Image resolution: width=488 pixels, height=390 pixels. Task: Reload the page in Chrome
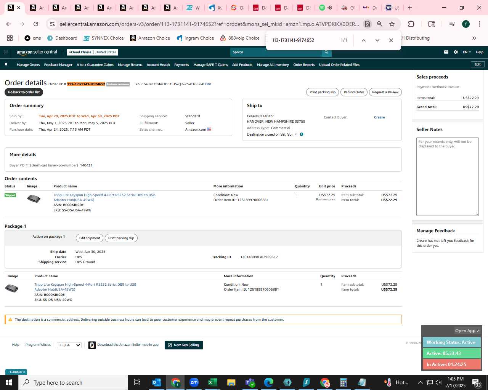tap(36, 24)
